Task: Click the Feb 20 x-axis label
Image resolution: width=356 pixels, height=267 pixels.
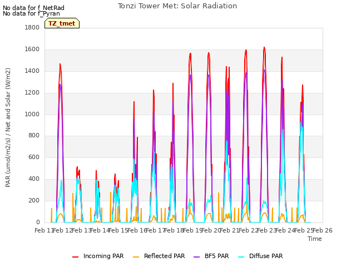Action: tap(211, 230)
